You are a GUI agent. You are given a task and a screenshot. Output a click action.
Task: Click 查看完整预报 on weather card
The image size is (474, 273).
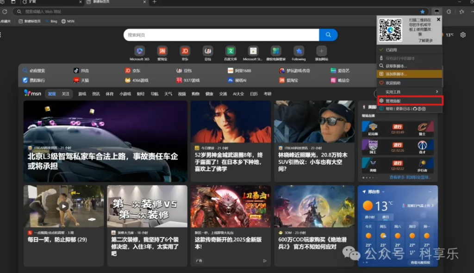(x=420, y=262)
